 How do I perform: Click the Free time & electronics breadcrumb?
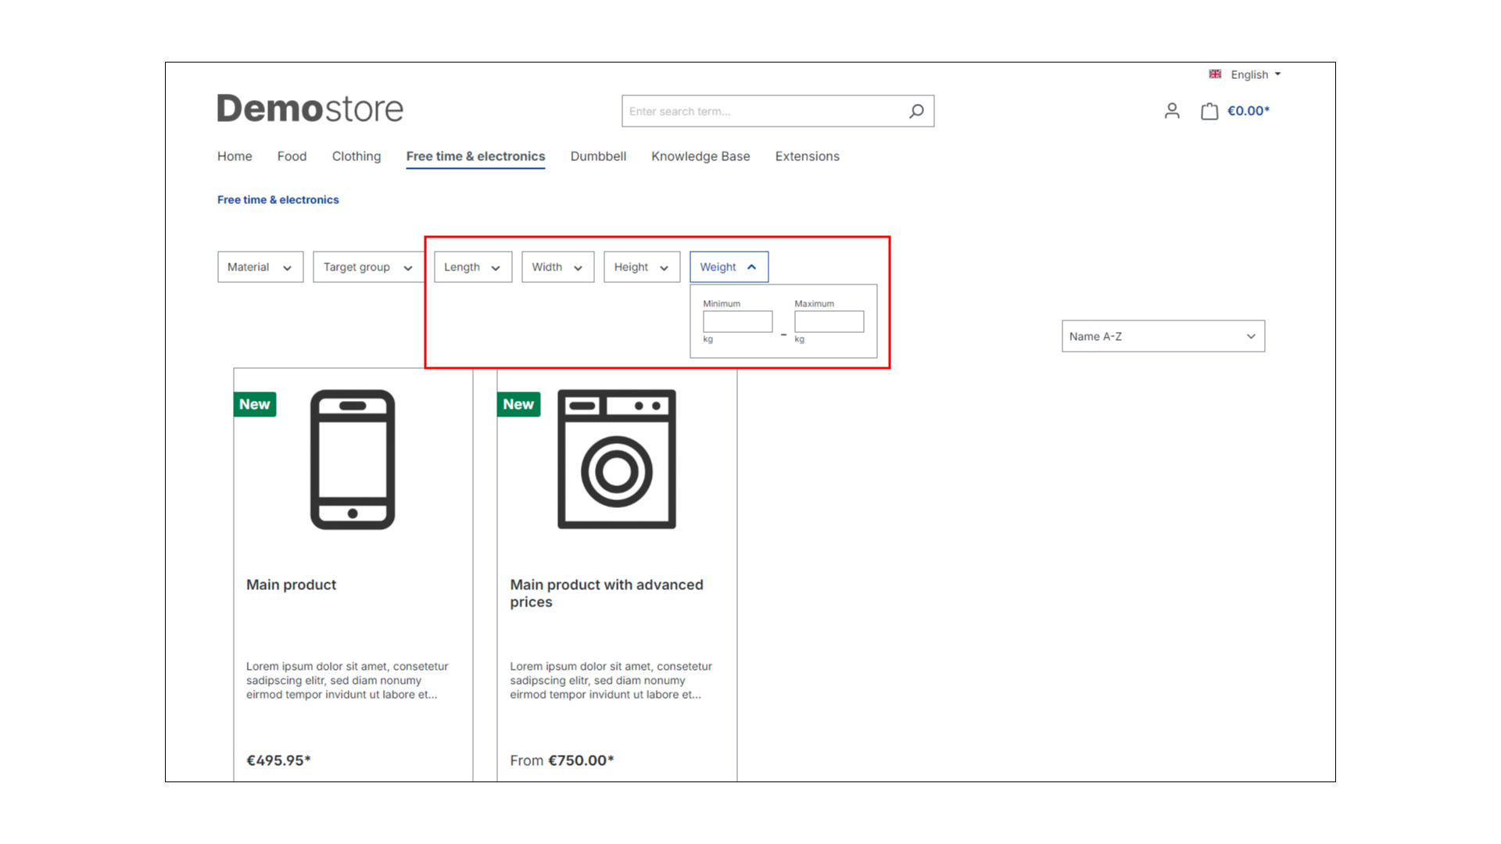[278, 200]
